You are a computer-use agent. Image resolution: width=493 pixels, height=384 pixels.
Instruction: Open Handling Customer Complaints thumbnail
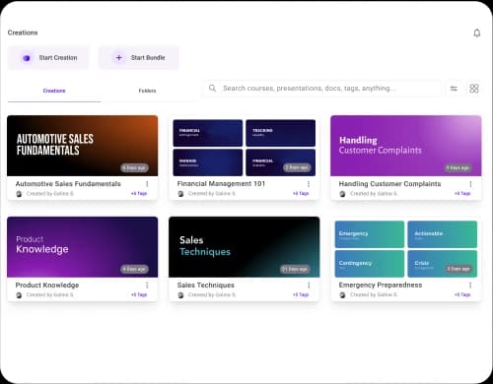[406, 146]
